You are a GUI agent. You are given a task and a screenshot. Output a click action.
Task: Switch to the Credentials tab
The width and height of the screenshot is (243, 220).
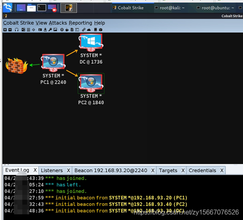pos(202,171)
